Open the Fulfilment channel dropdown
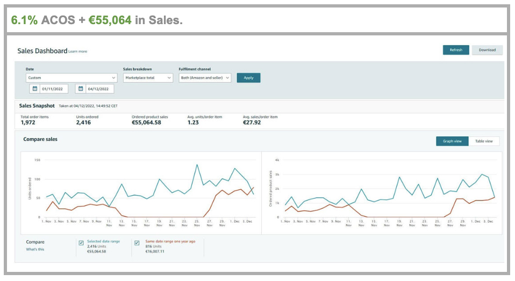 (x=205, y=78)
